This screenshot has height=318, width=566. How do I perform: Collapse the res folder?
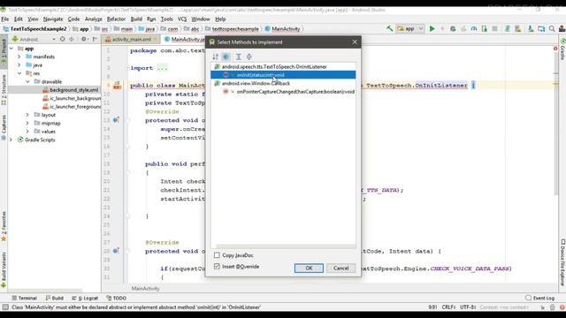(19, 73)
